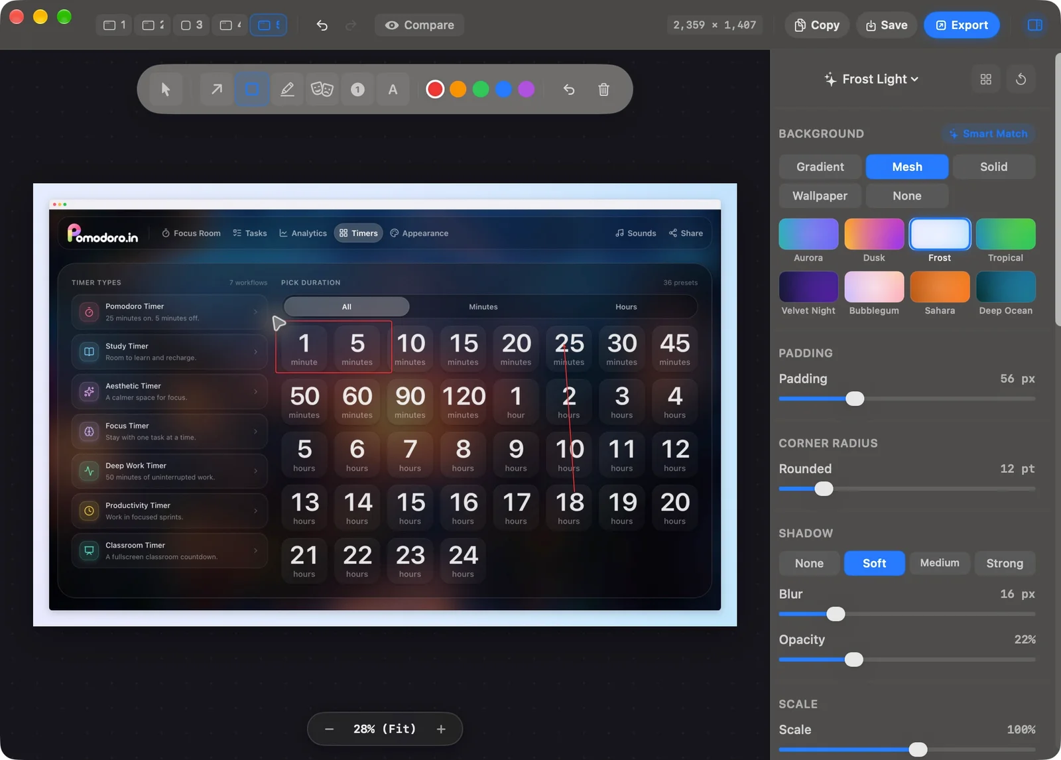Switch to layout tab 3

click(x=192, y=25)
